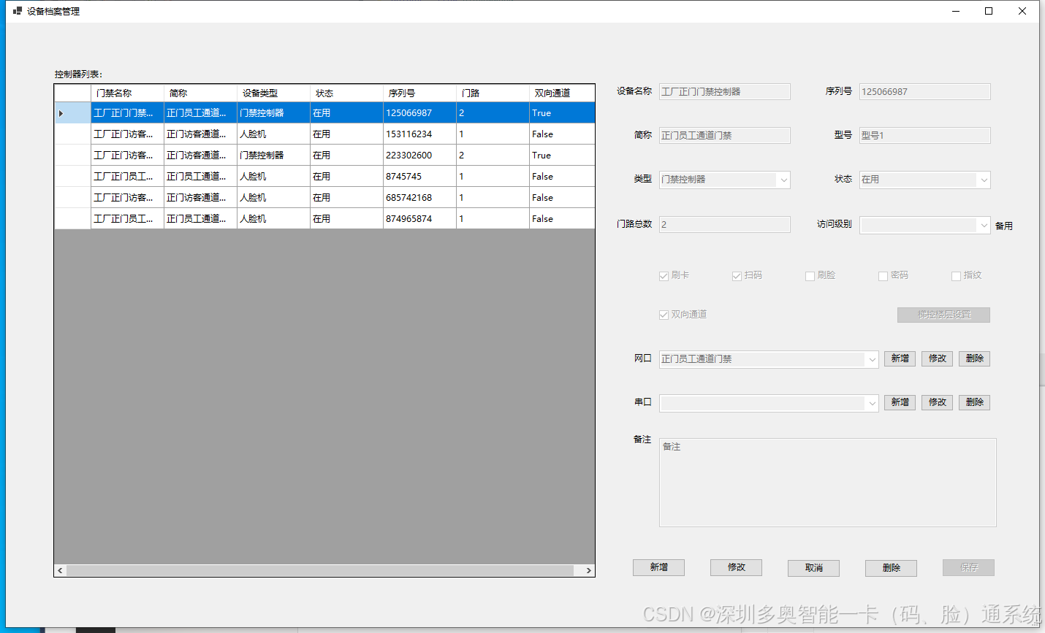Click the bottom 删除 button
1045x633 pixels.
click(x=891, y=567)
